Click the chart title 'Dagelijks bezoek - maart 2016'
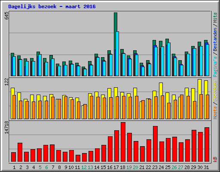 click(x=52, y=6)
